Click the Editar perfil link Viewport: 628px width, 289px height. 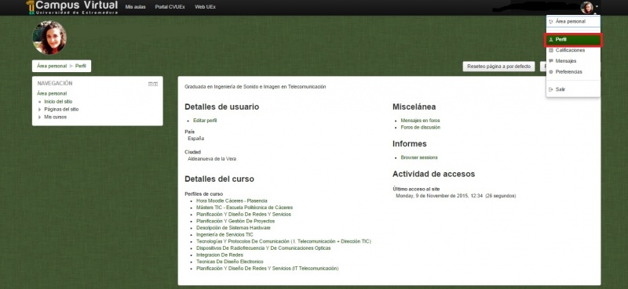coord(205,121)
